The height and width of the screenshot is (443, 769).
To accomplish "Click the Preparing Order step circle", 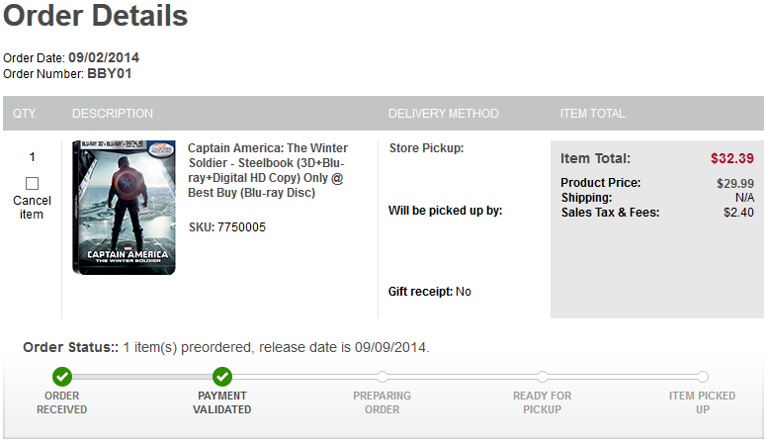I will (x=383, y=377).
